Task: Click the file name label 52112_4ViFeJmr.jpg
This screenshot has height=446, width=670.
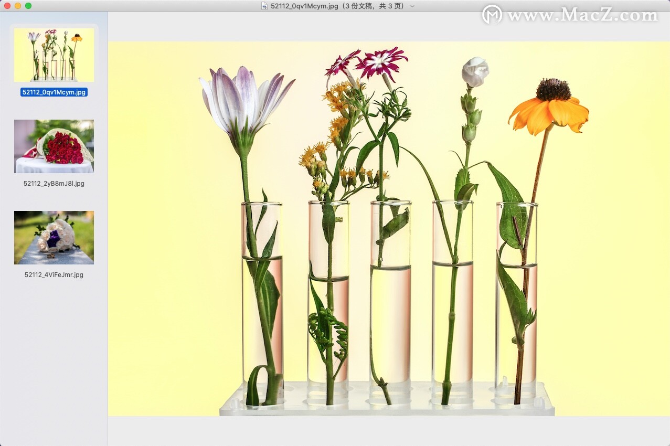Action: coord(54,275)
